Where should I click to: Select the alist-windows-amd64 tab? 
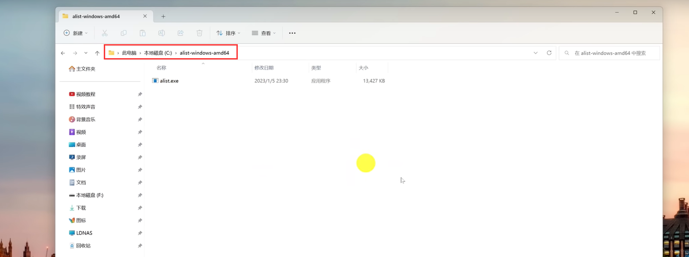[x=105, y=16]
